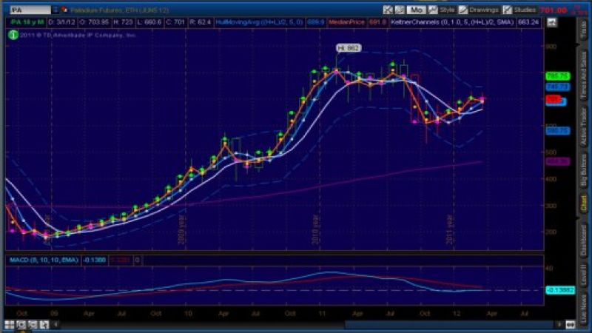This screenshot has width=592, height=333.
Task: Click the O: 703.95 open value
Action: pyautogui.click(x=95, y=22)
